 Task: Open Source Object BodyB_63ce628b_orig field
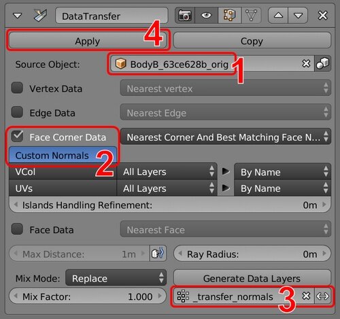tap(212, 64)
